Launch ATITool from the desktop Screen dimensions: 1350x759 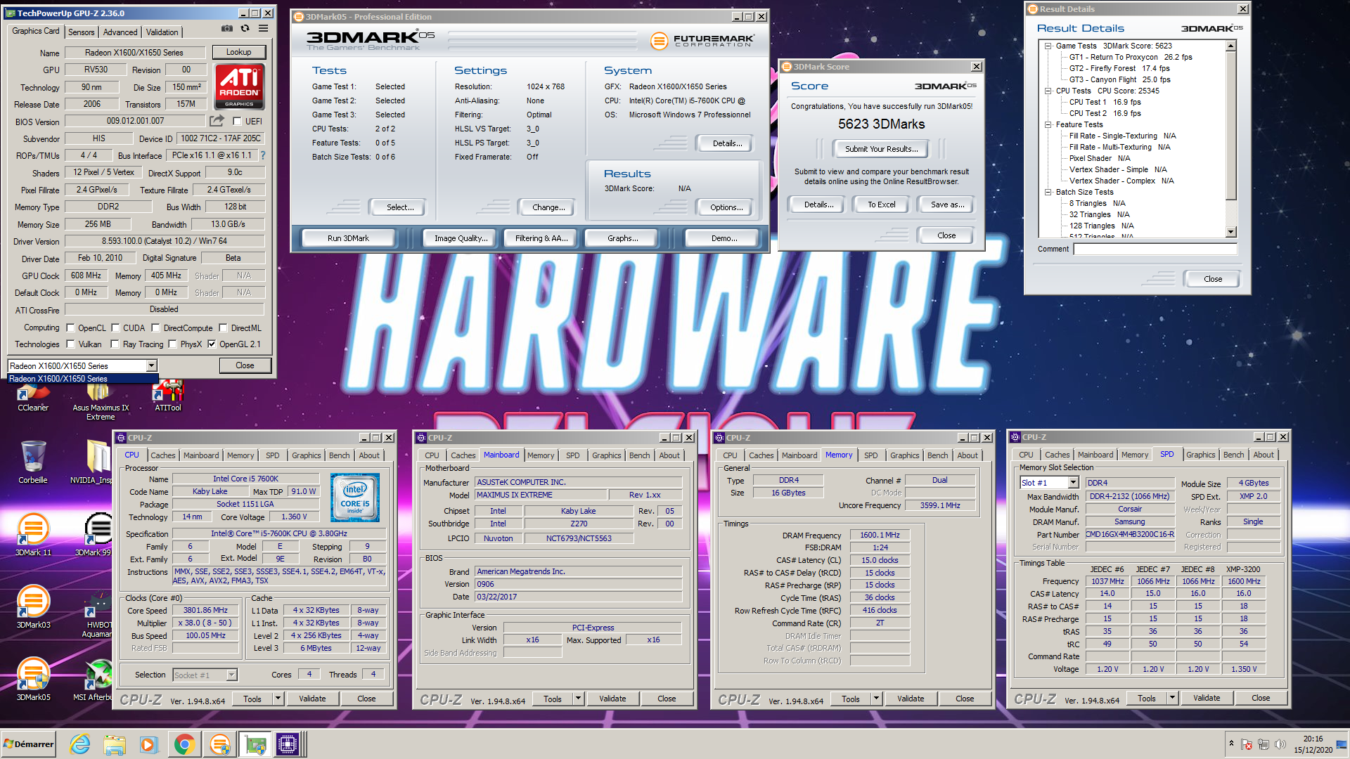168,396
